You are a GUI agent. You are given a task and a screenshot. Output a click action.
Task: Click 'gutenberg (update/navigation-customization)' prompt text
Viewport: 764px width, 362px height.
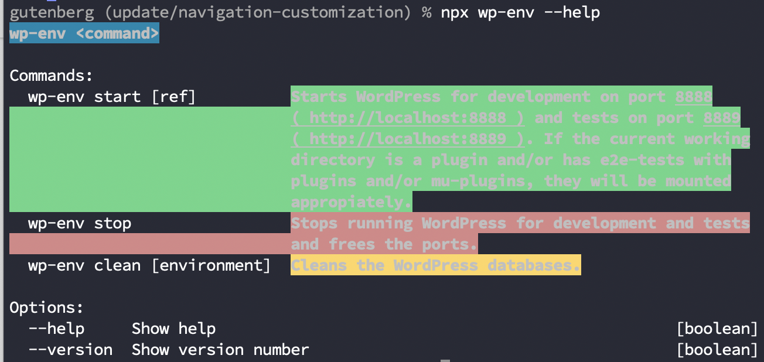coord(210,12)
